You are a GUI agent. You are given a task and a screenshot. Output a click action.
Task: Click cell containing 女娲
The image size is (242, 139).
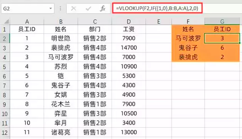pyautogui.click(x=61, y=95)
